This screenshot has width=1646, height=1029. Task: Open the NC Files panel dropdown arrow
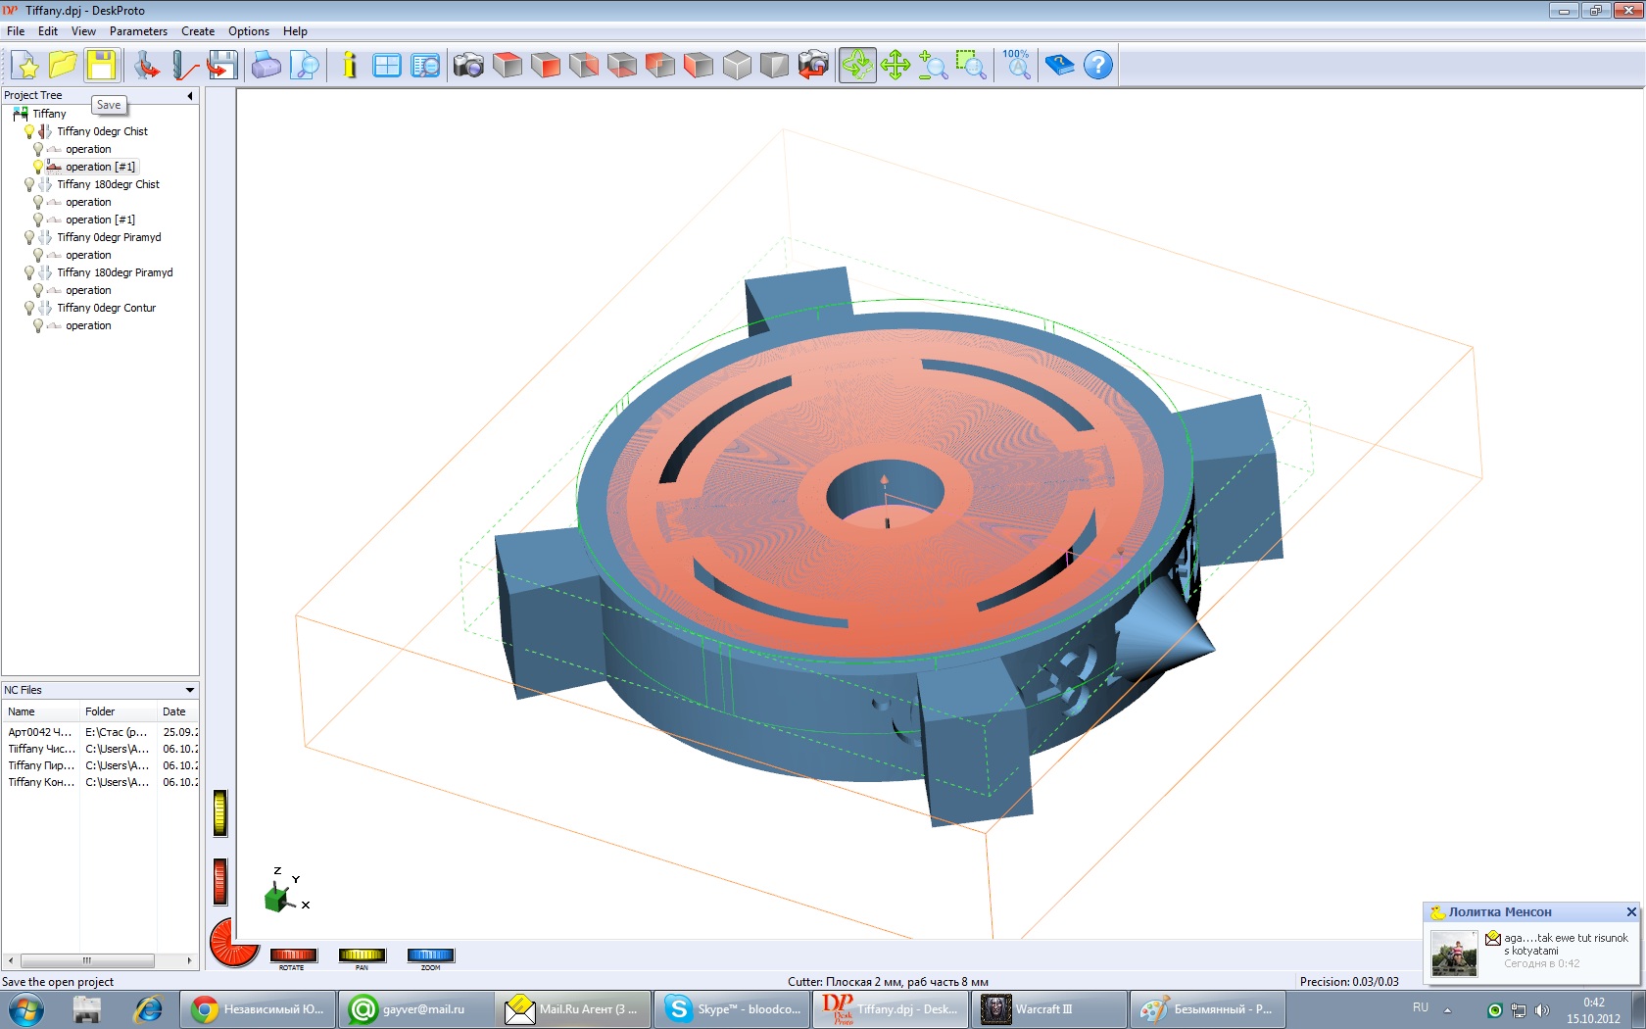190,690
